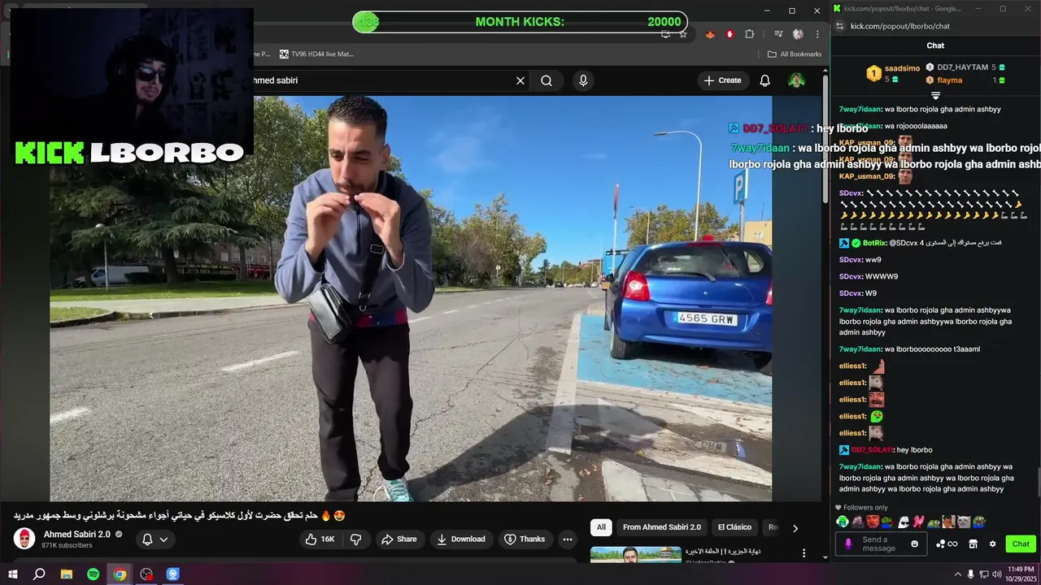Open saadsimo in the chat leaderboard
The width and height of the screenshot is (1041, 585).
coord(902,68)
